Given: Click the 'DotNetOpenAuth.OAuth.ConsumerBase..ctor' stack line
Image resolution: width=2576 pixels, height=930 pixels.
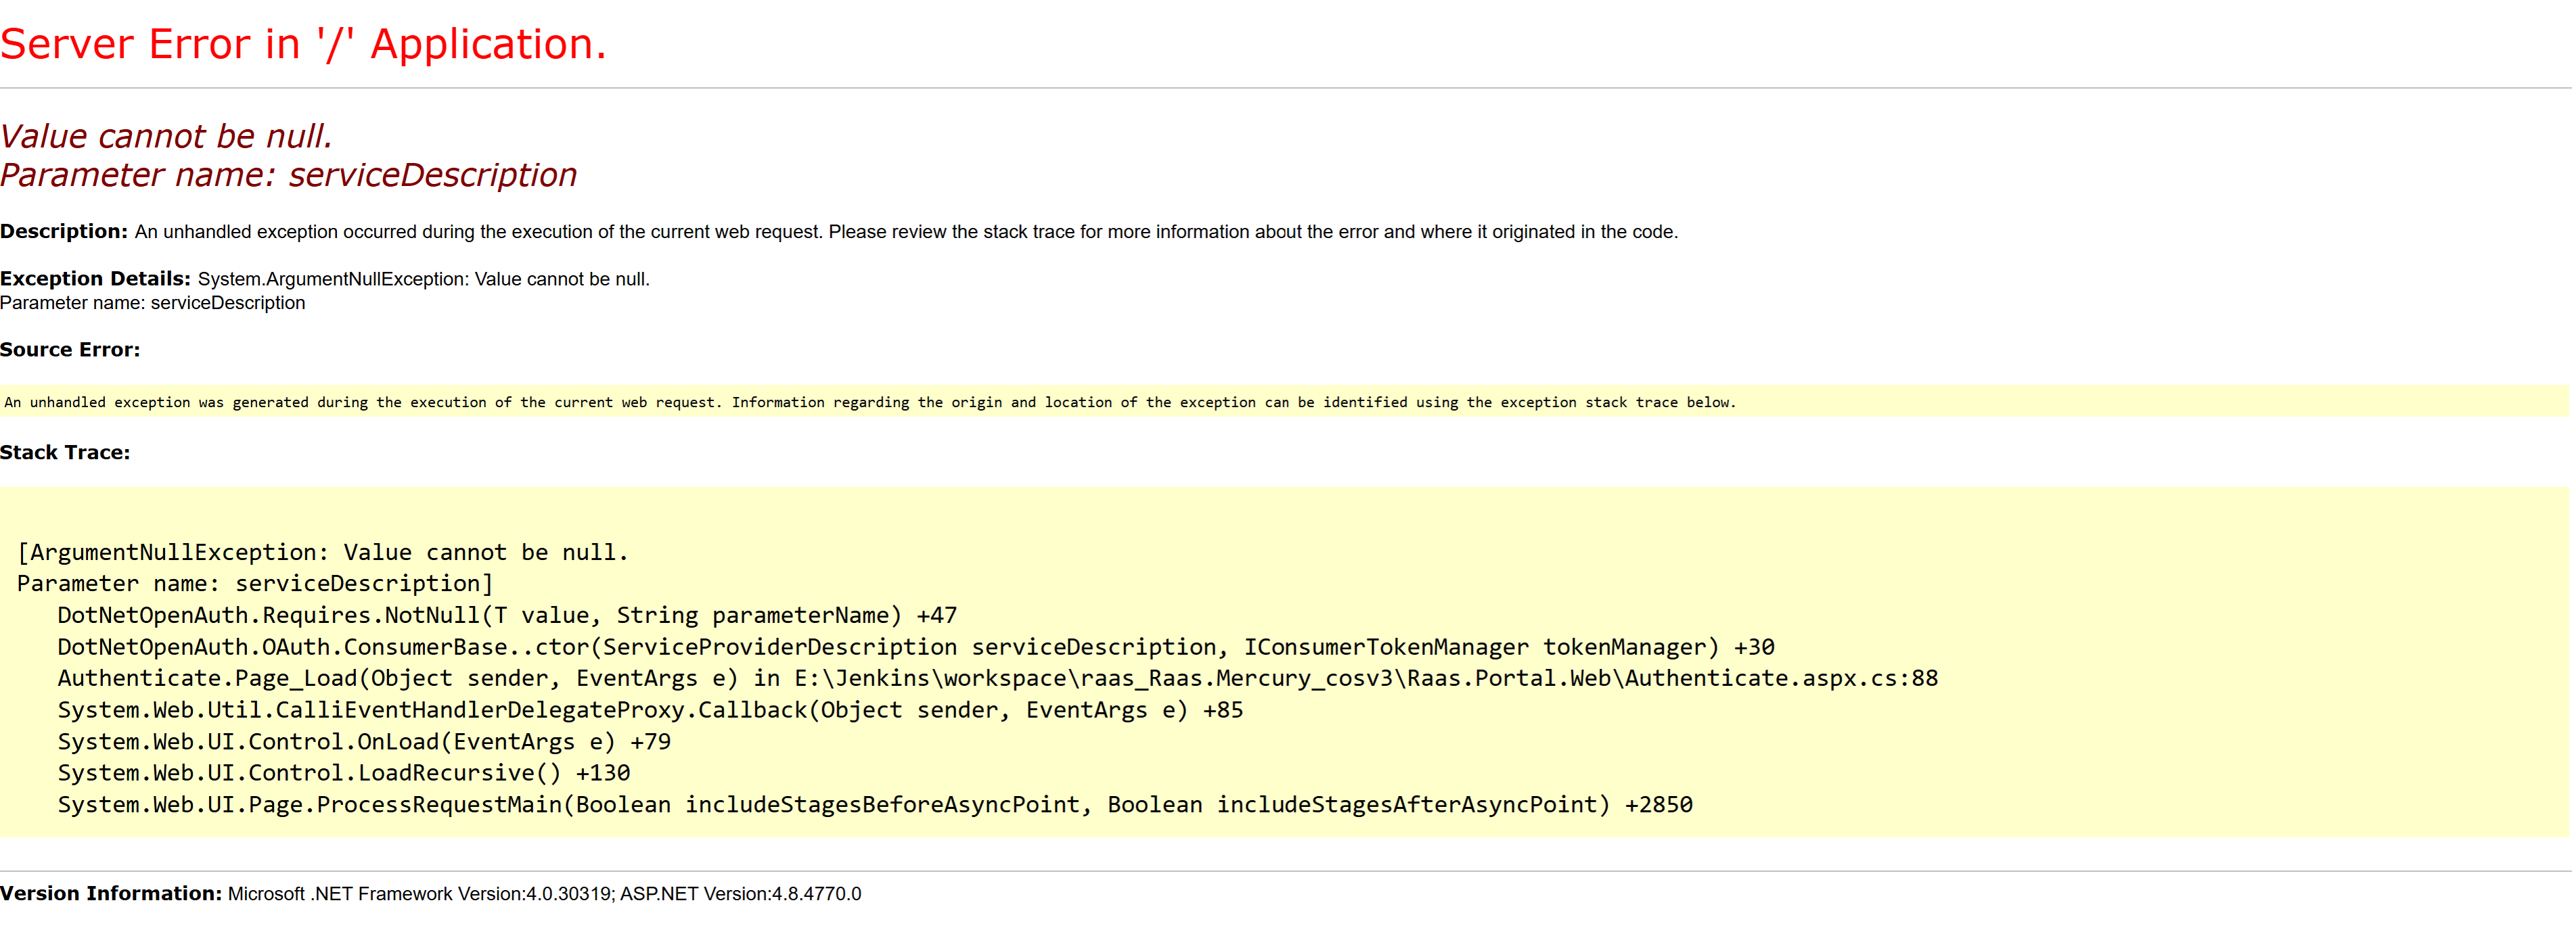Looking at the screenshot, I should click(915, 647).
